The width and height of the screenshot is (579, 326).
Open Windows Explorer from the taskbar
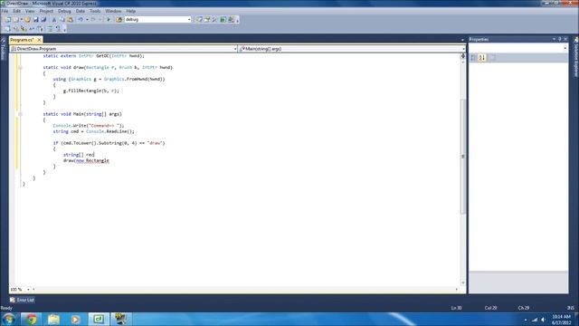[53, 319]
